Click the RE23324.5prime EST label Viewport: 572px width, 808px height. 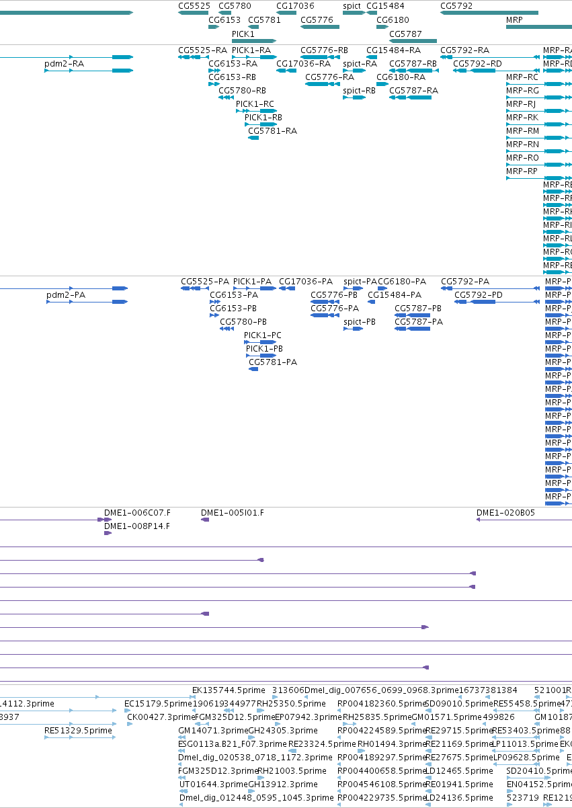(321, 744)
